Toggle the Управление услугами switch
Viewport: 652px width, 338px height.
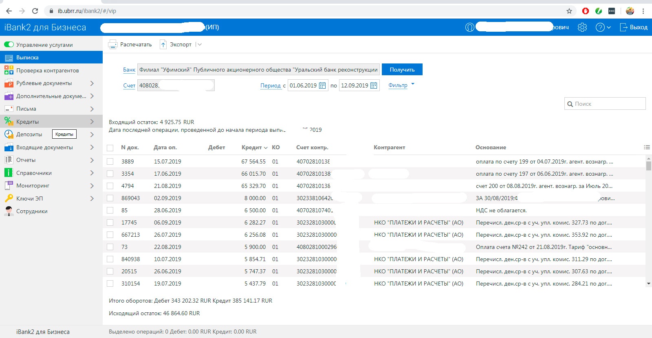(x=9, y=45)
